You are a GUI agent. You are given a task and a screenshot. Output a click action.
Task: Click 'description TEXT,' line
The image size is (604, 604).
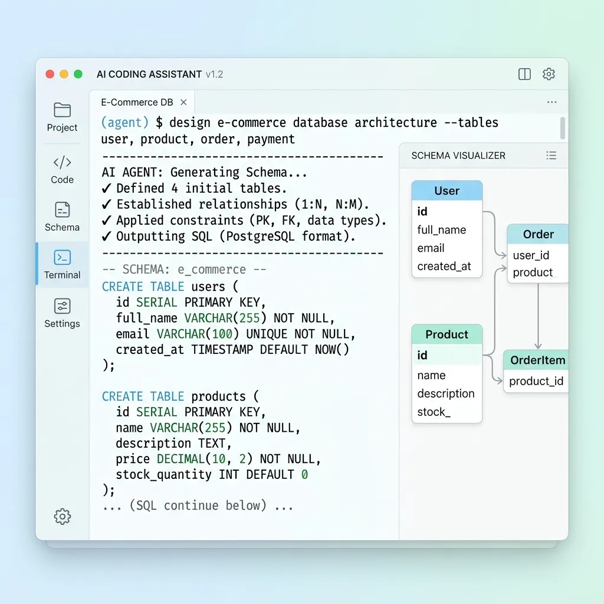(x=173, y=444)
